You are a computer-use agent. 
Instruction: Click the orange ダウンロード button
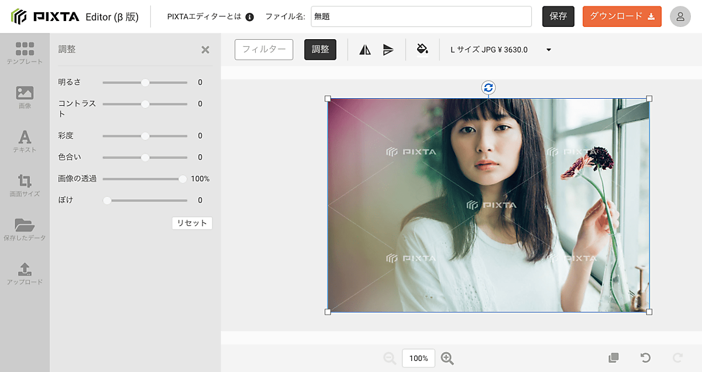[622, 16]
